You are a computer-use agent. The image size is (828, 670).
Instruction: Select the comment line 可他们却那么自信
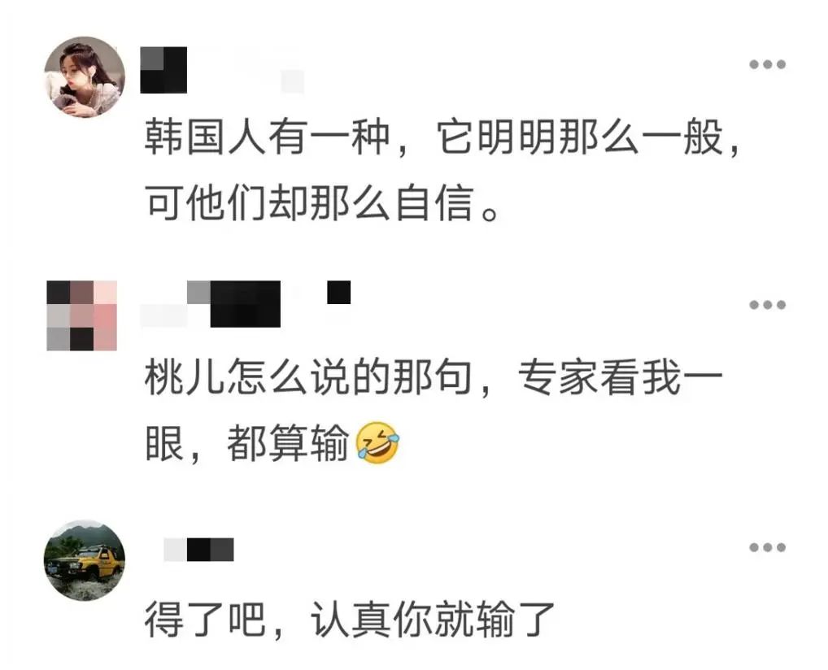tap(321, 202)
